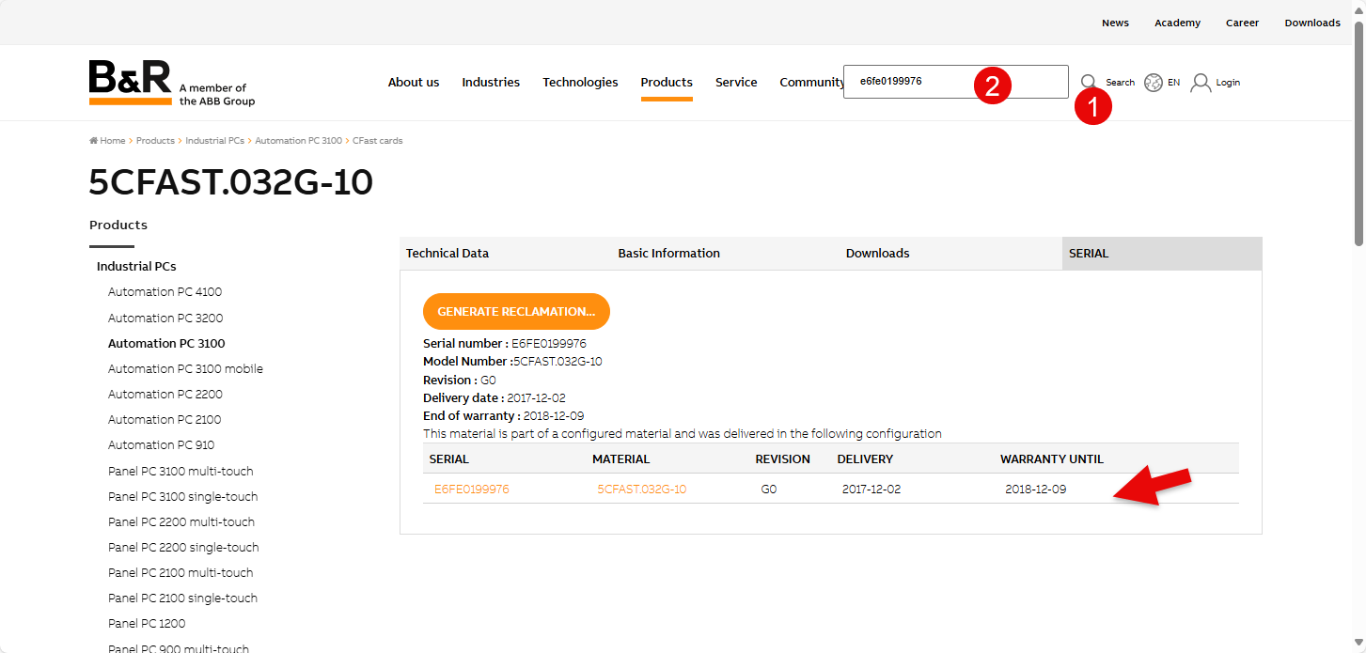Click delivery date 2017-12-02 table cell

[871, 490]
